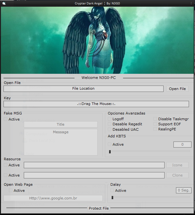Click the Open File button
The width and height of the screenshot is (195, 215).
177,89
